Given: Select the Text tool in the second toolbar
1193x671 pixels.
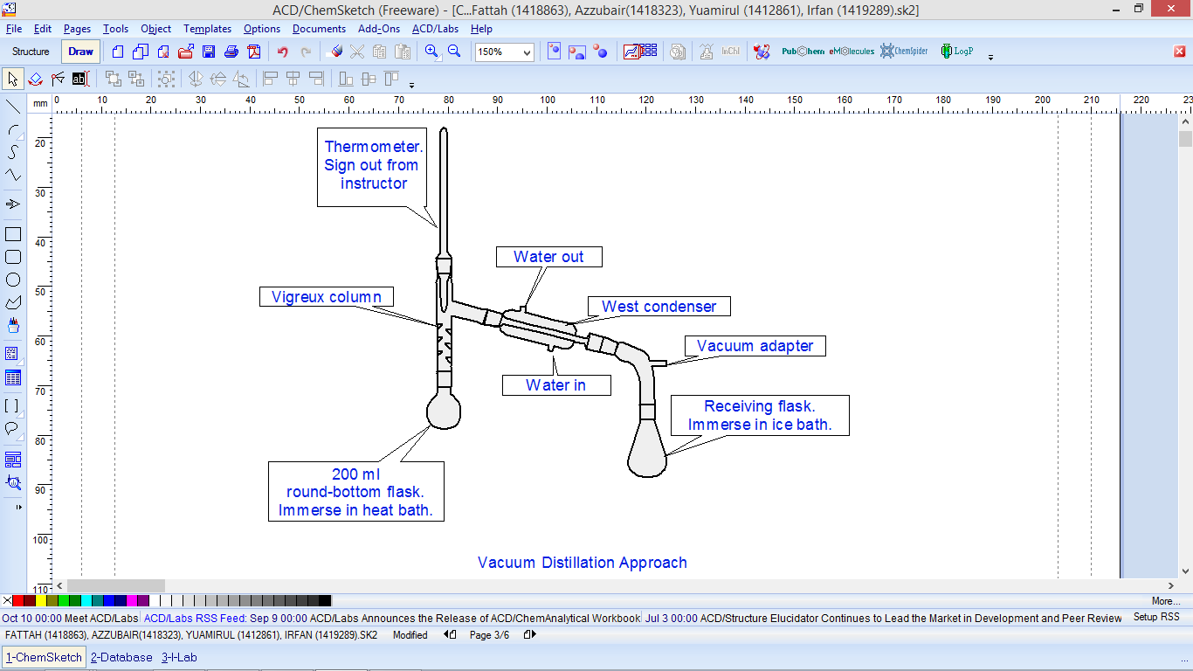Looking at the screenshot, I should [x=79, y=79].
